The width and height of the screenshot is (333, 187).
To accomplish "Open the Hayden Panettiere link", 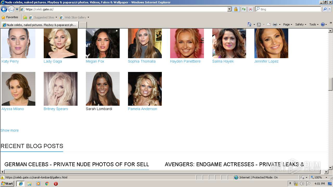I will [x=185, y=61].
